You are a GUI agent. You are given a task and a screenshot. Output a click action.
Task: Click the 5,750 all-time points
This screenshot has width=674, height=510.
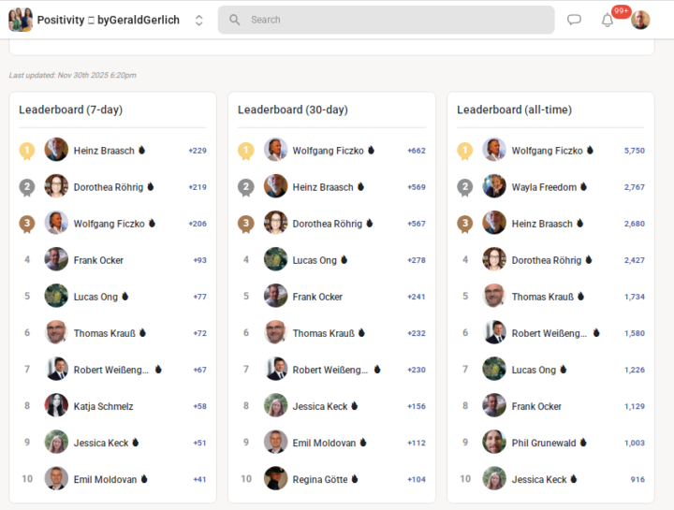coord(635,151)
